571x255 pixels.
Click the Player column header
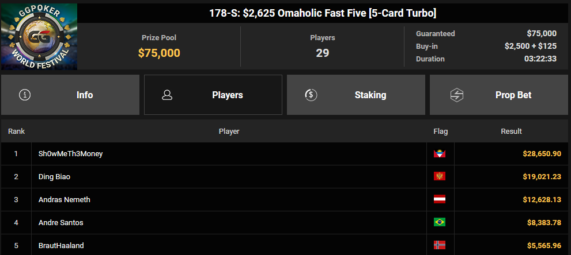(x=229, y=132)
